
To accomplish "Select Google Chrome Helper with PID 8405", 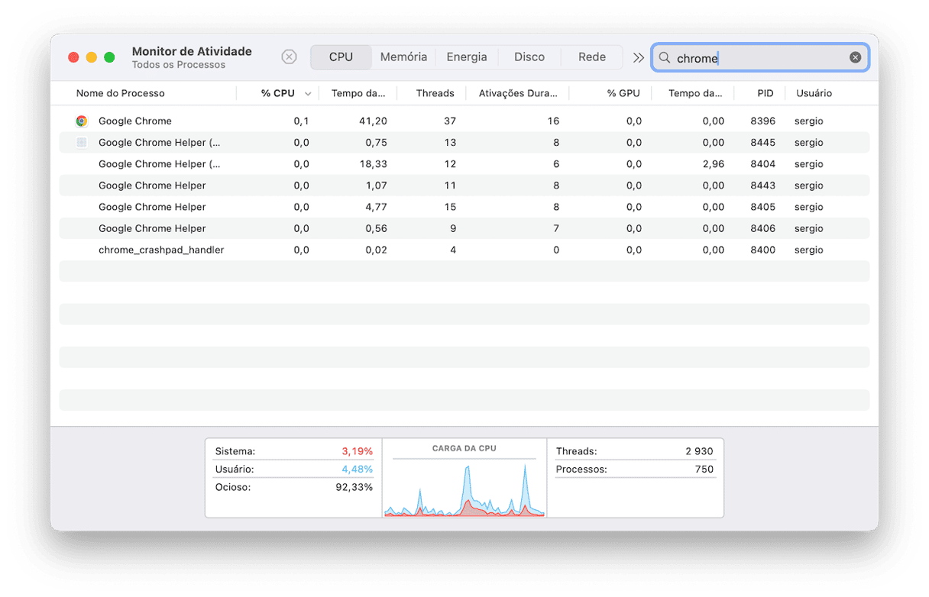I will tap(464, 206).
